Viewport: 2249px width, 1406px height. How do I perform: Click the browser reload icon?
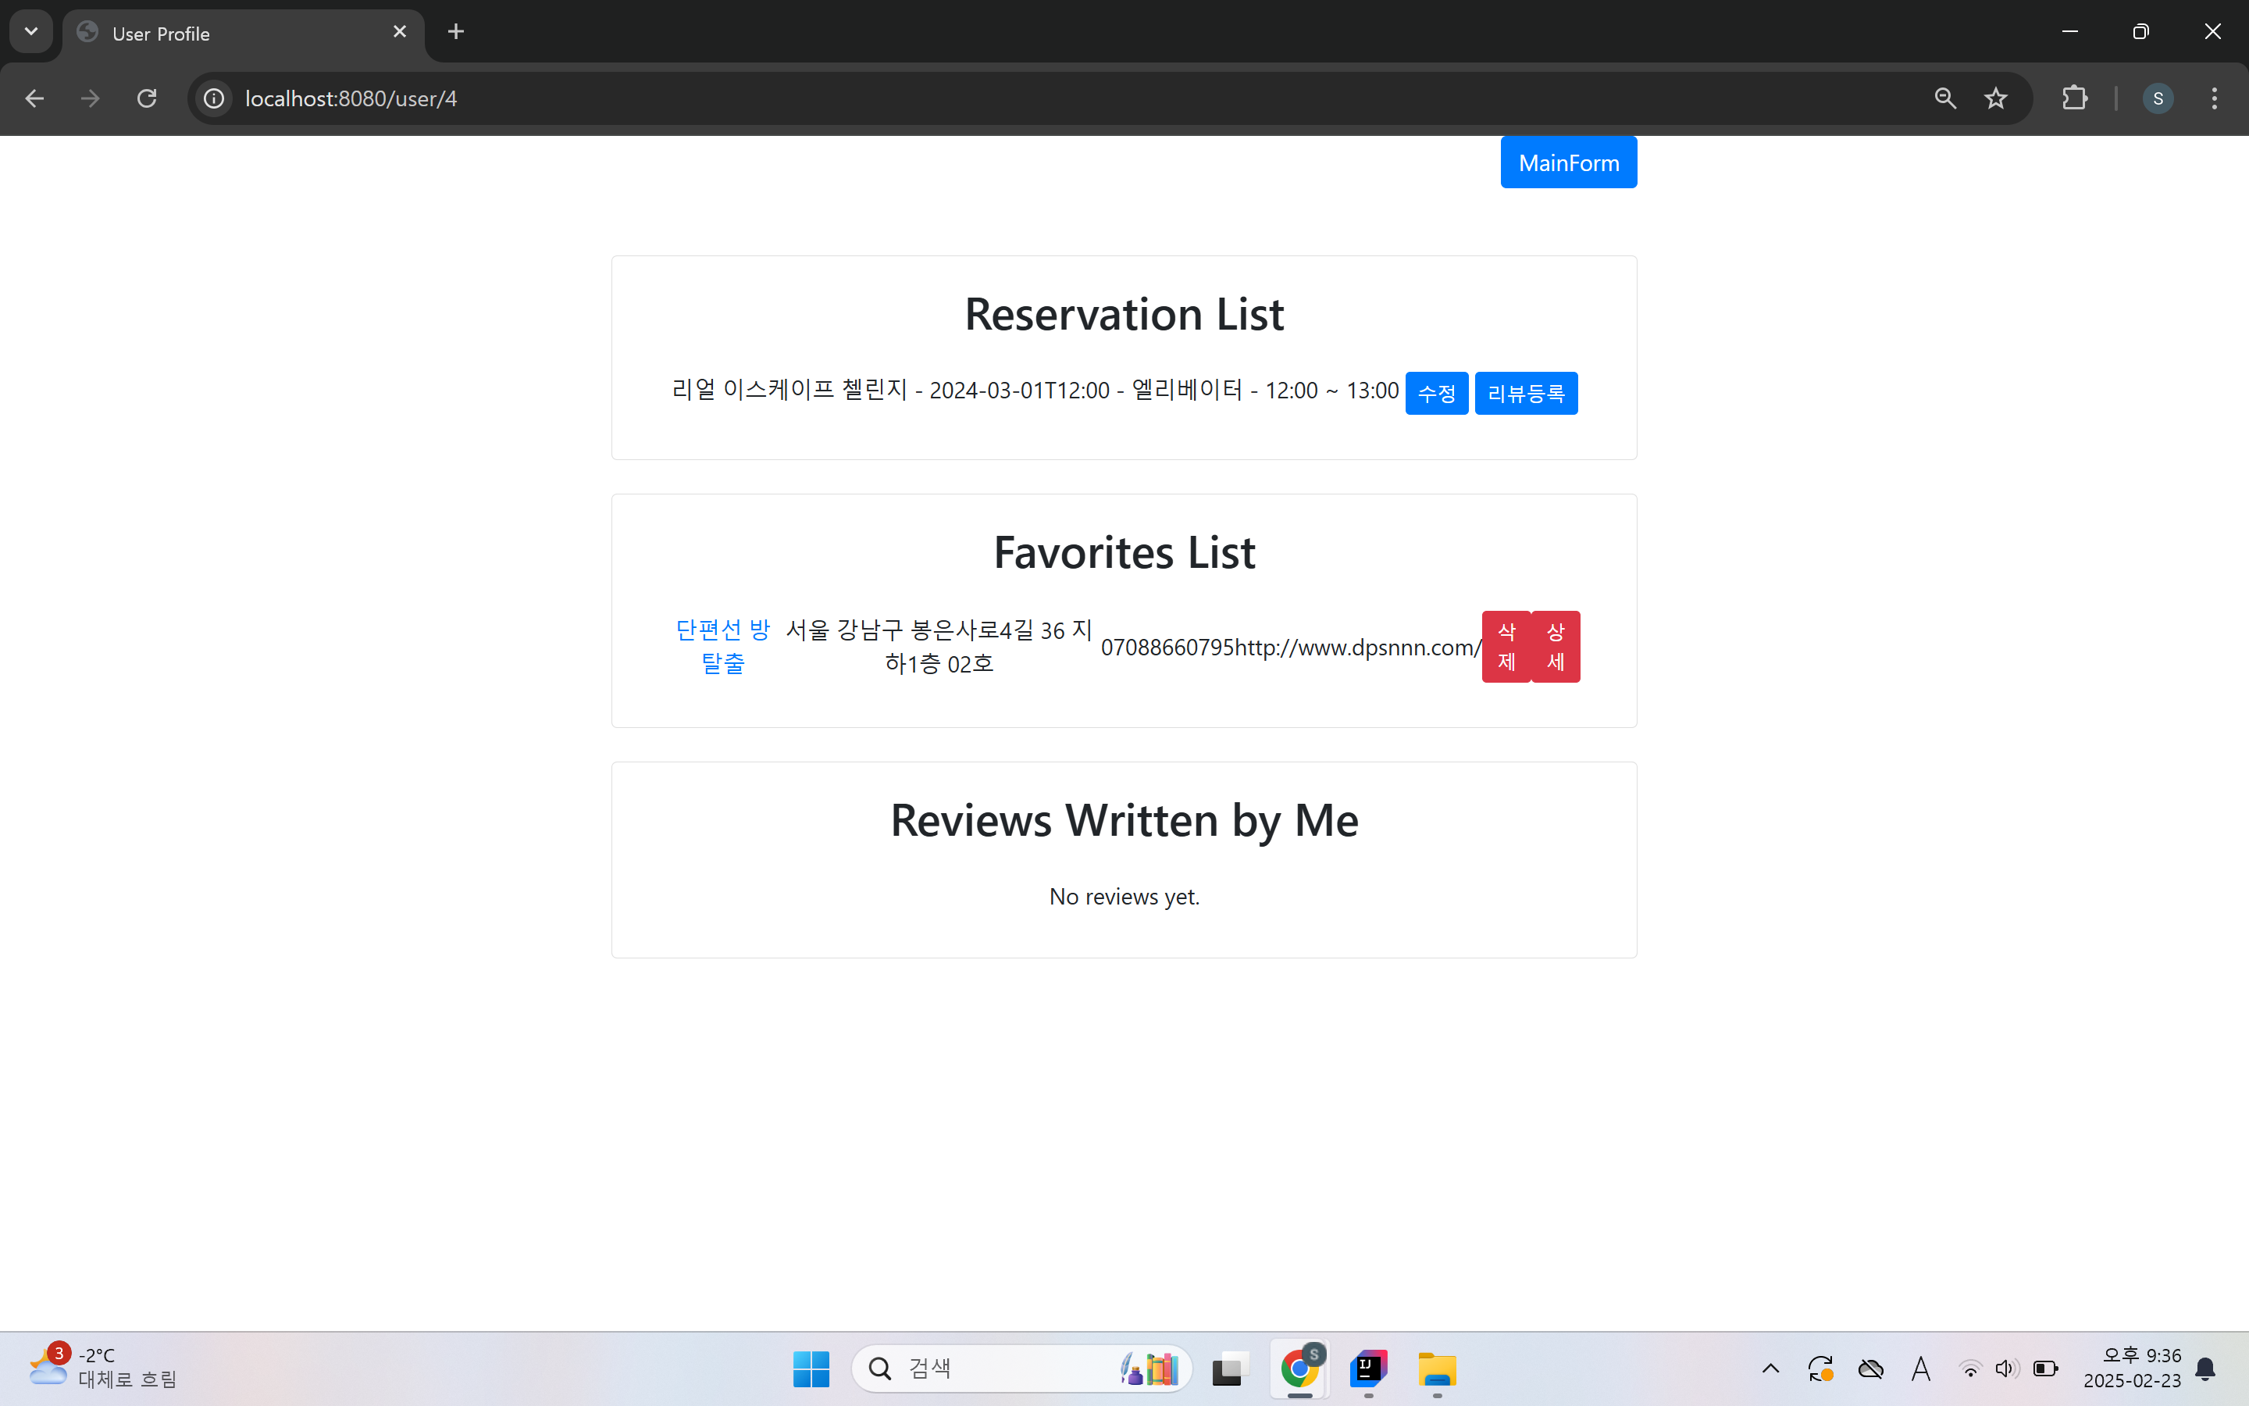tap(147, 98)
